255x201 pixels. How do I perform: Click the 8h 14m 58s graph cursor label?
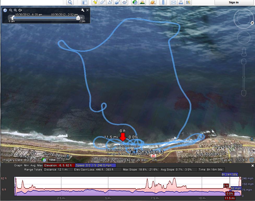tap(229, 174)
